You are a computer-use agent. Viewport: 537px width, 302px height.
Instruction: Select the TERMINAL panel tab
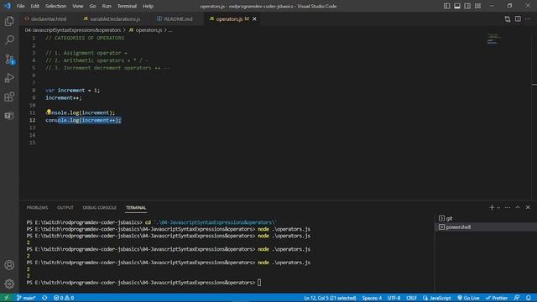coord(136,207)
